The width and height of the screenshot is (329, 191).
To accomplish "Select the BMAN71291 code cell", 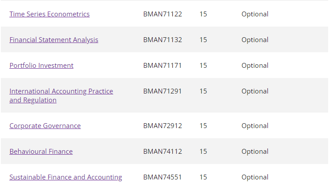I will (163, 91).
